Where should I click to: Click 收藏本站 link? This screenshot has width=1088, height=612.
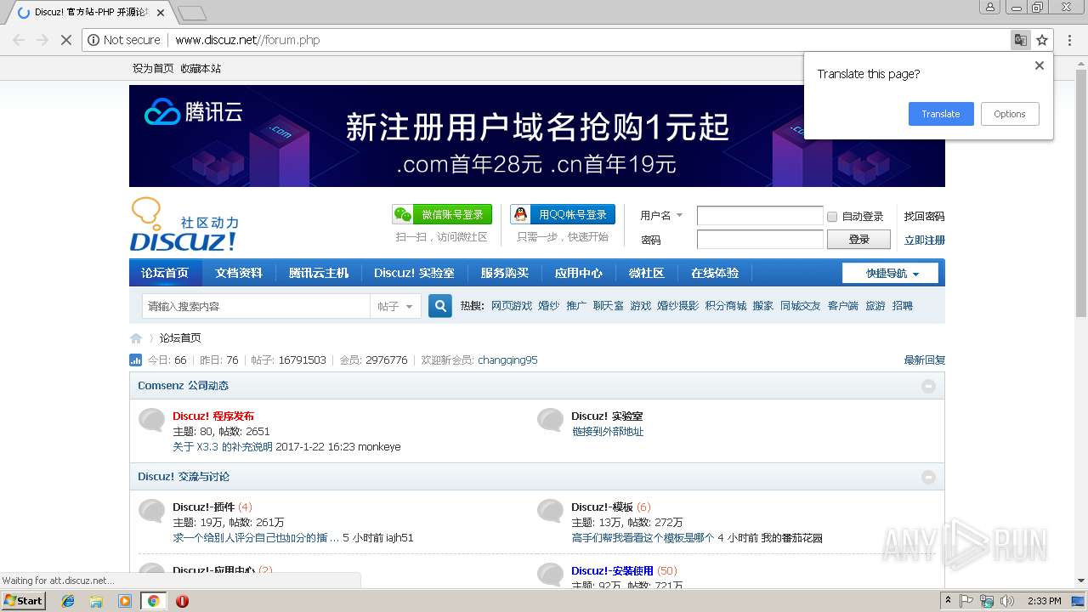click(x=201, y=68)
